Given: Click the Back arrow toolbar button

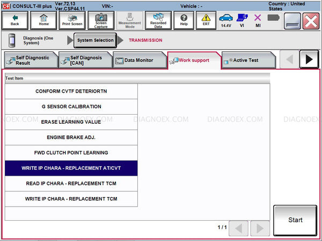Looking at the screenshot, I should [x=14, y=20].
